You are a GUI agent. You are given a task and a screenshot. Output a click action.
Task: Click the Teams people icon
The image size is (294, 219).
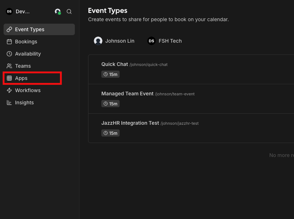(x=9, y=66)
